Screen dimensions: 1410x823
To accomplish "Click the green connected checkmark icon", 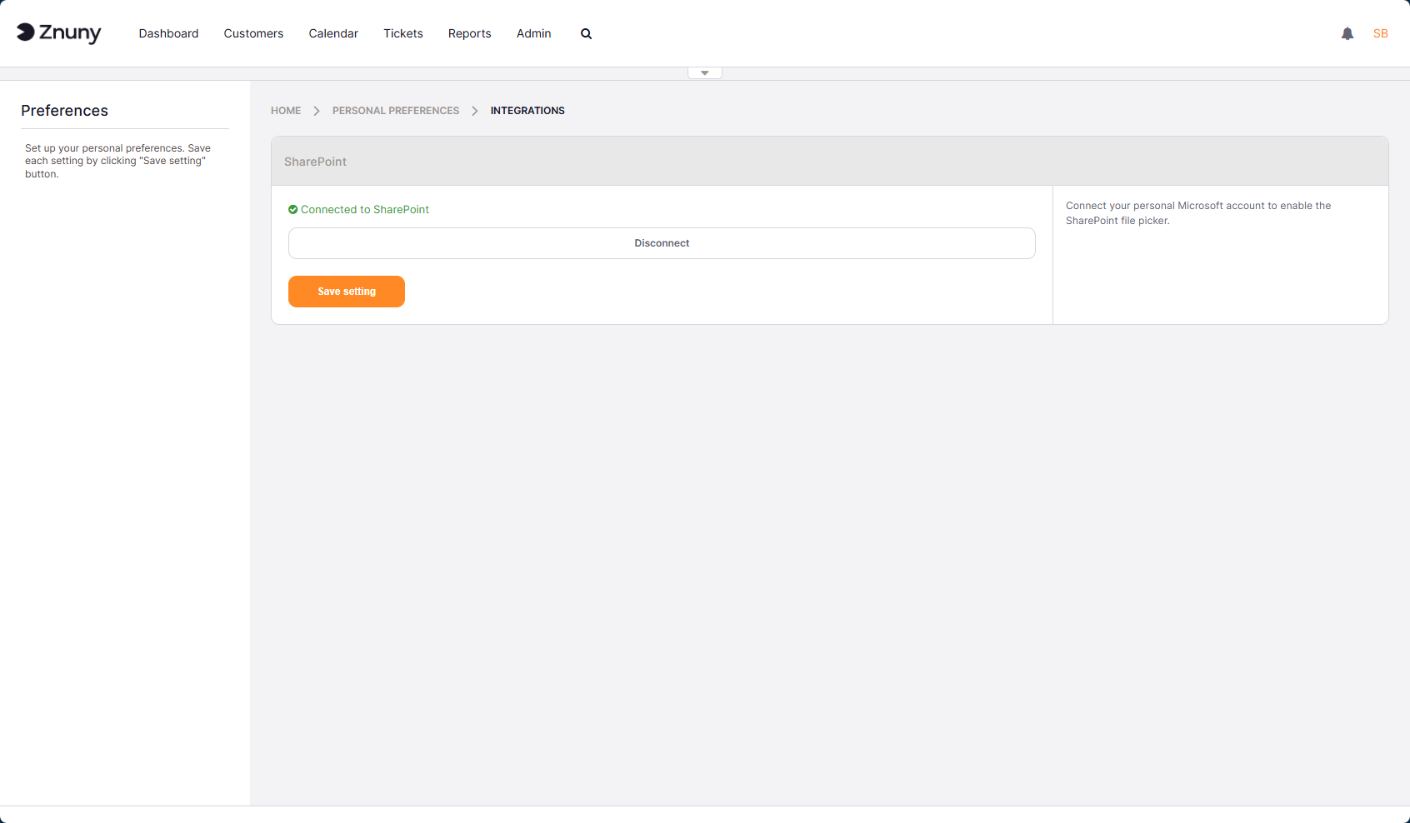I will [292, 210].
